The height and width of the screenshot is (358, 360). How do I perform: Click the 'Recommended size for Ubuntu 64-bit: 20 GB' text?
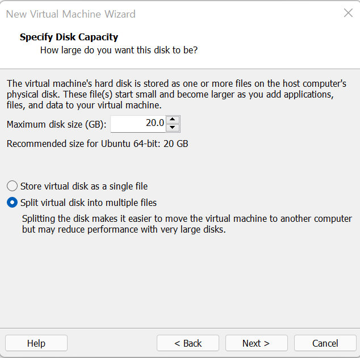tap(97, 144)
